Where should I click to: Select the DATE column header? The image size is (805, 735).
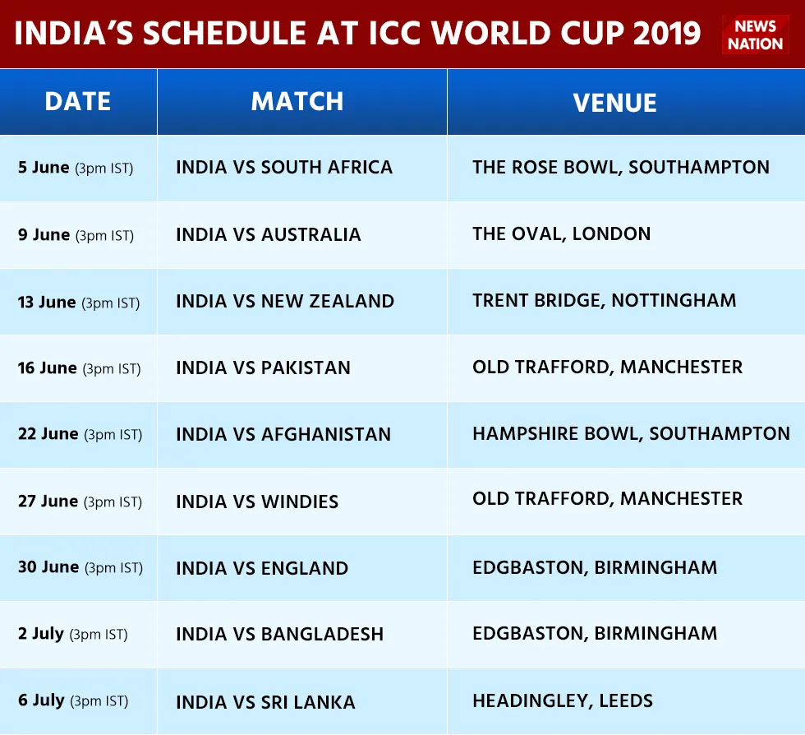point(78,101)
